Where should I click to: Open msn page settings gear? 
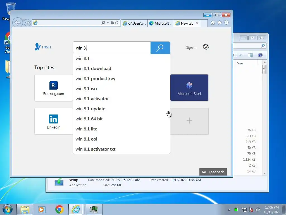coord(206,47)
